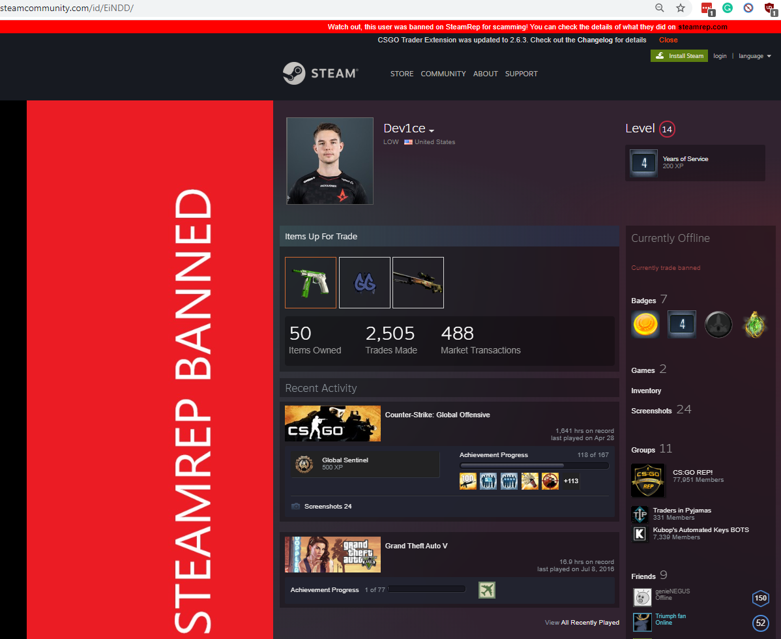Click the CS:GO achievement progress bar
This screenshot has width=781, height=639.
click(x=534, y=466)
